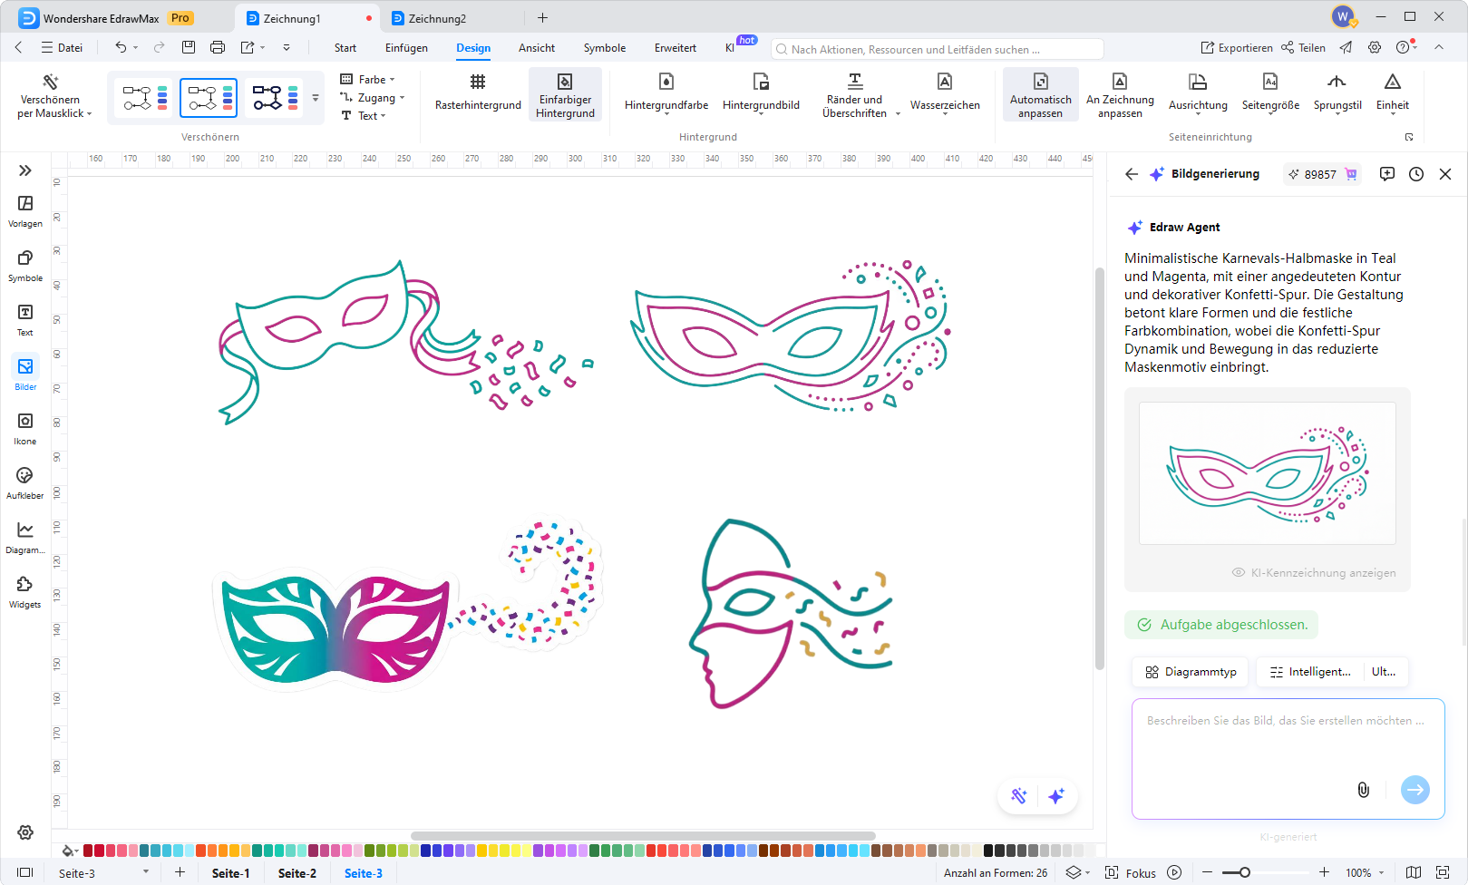This screenshot has height=885, width=1468.
Task: Click the attachment paperclip icon
Action: pyautogui.click(x=1363, y=790)
